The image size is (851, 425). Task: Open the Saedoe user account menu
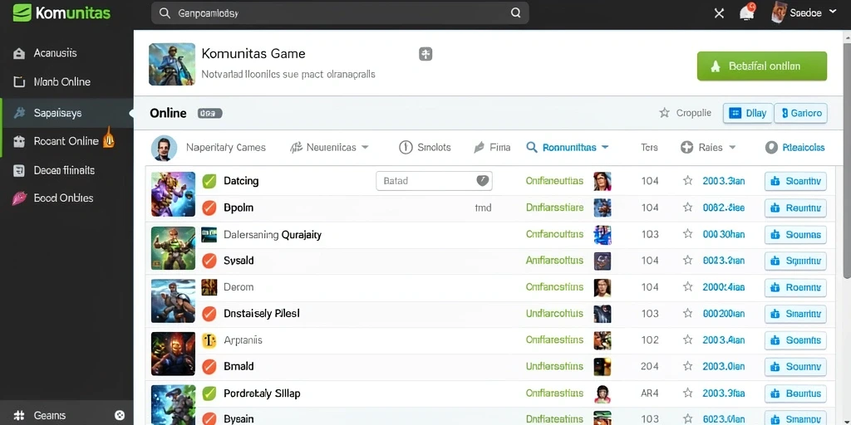pyautogui.click(x=804, y=12)
